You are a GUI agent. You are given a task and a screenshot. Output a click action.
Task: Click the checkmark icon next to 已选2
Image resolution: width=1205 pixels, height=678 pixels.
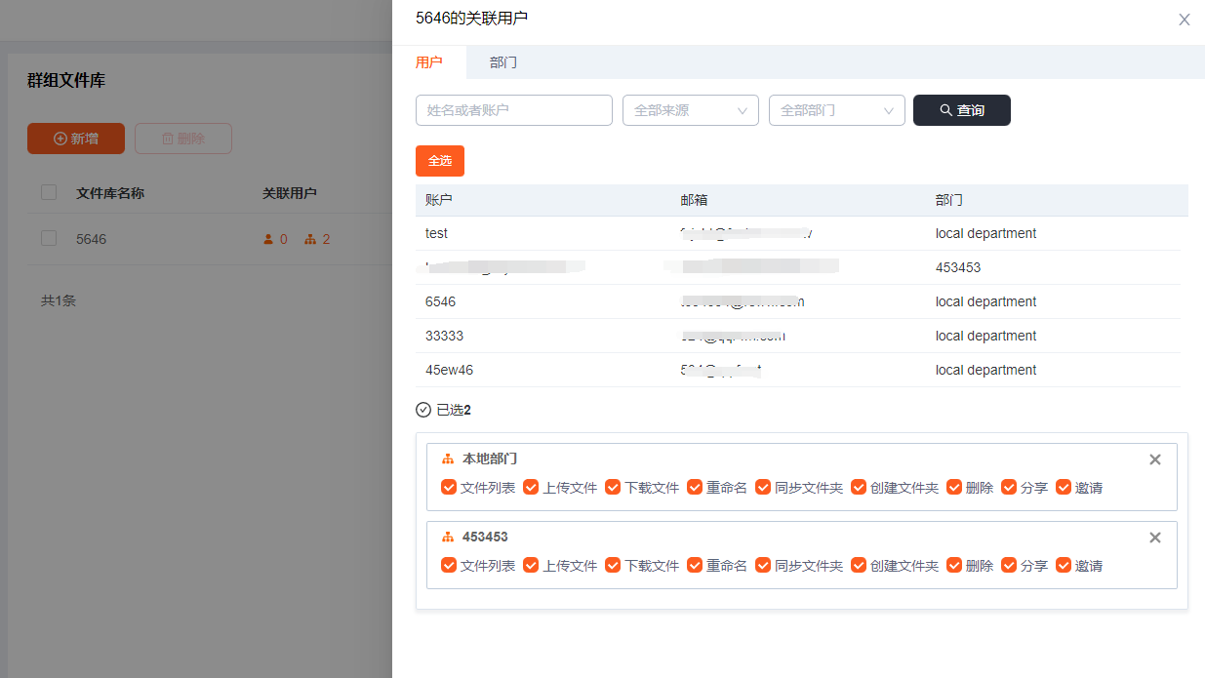coord(423,410)
